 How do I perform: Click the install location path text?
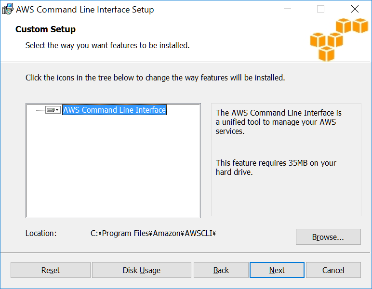[153, 234]
